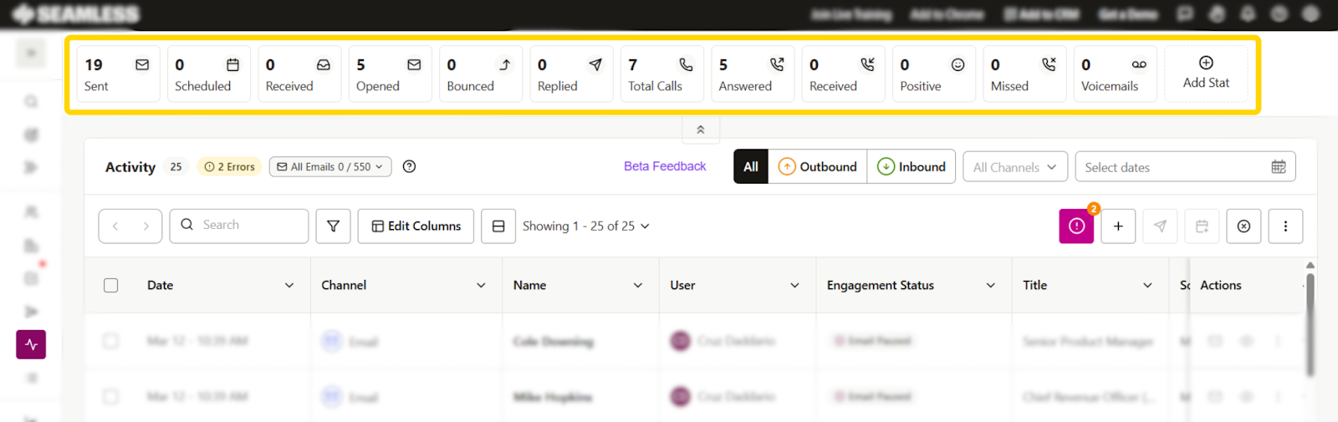The height and width of the screenshot is (422, 1338).
Task: Select the All activity filter tab
Action: click(751, 166)
